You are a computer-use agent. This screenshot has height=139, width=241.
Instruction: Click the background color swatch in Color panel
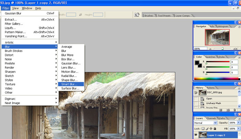pyautogui.click(x=200, y=66)
